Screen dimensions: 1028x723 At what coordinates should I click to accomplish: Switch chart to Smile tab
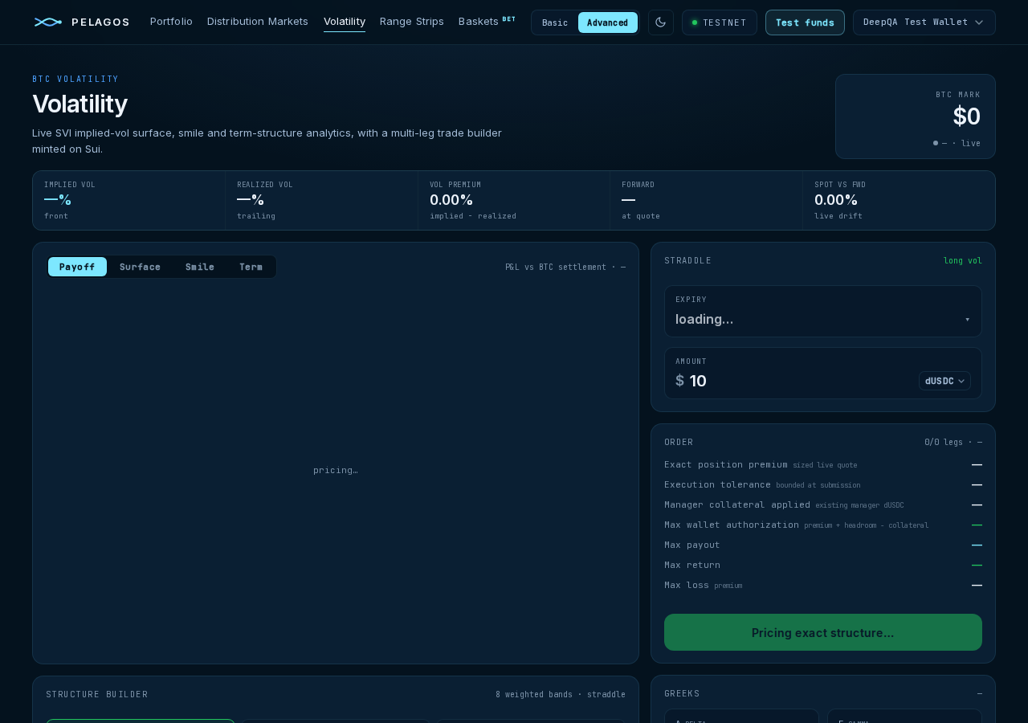tap(200, 267)
